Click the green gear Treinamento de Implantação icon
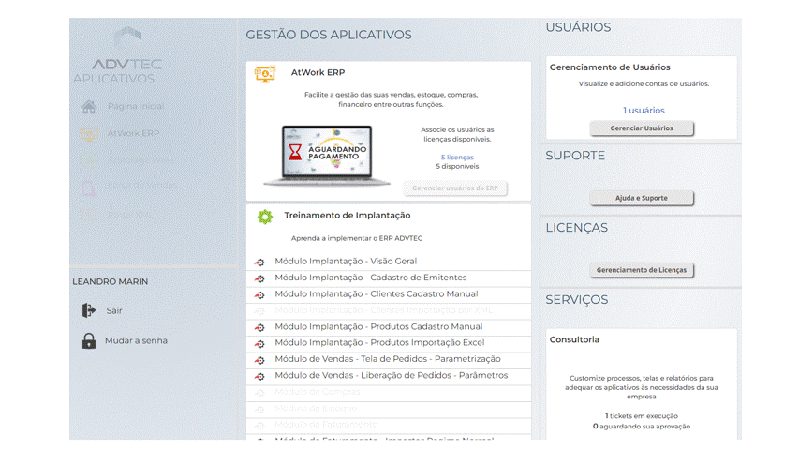The height and width of the screenshot is (450, 799). coord(265,217)
